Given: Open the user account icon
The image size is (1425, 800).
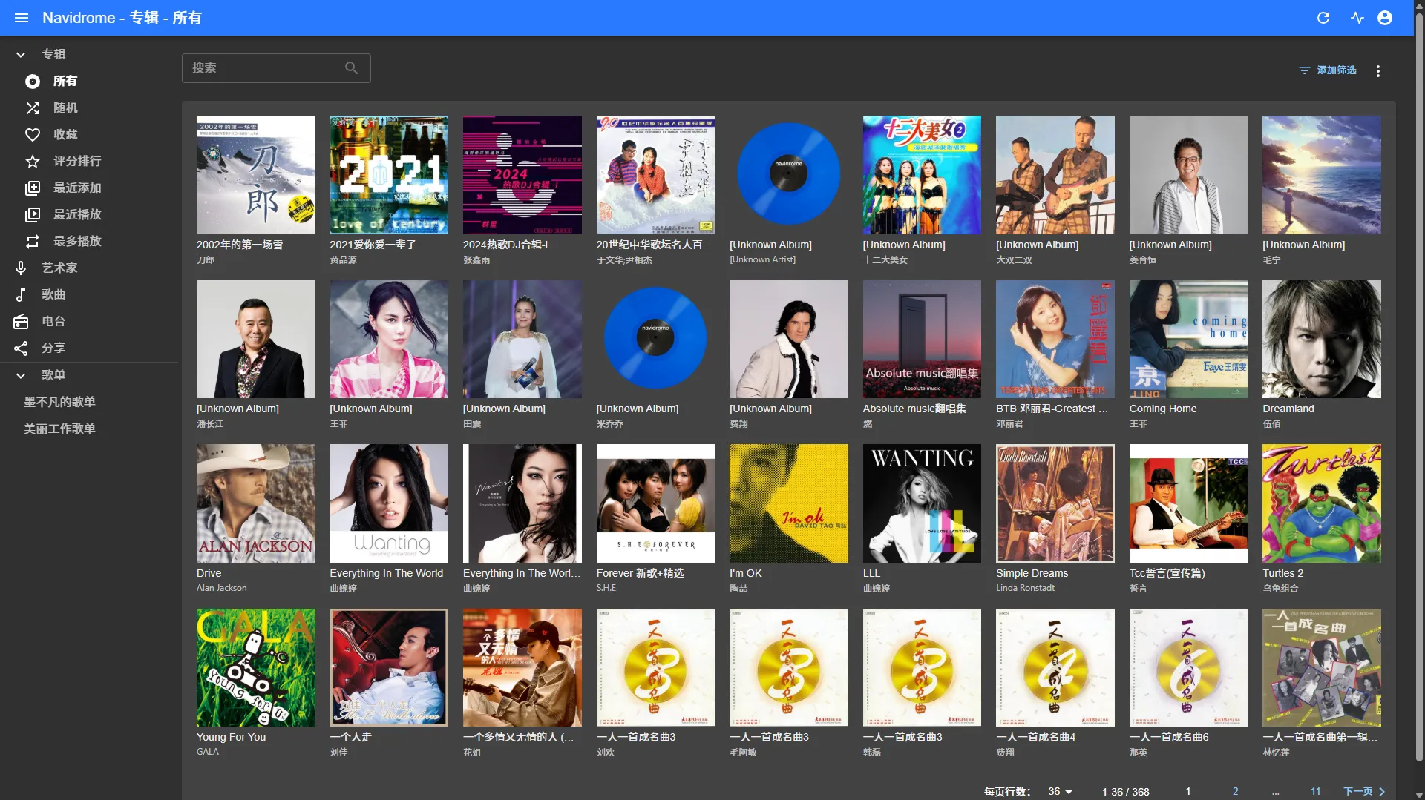Looking at the screenshot, I should point(1384,18).
